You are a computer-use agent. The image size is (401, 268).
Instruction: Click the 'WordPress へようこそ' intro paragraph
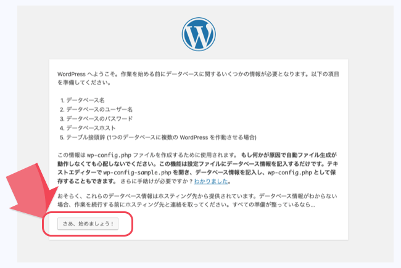click(x=198, y=78)
